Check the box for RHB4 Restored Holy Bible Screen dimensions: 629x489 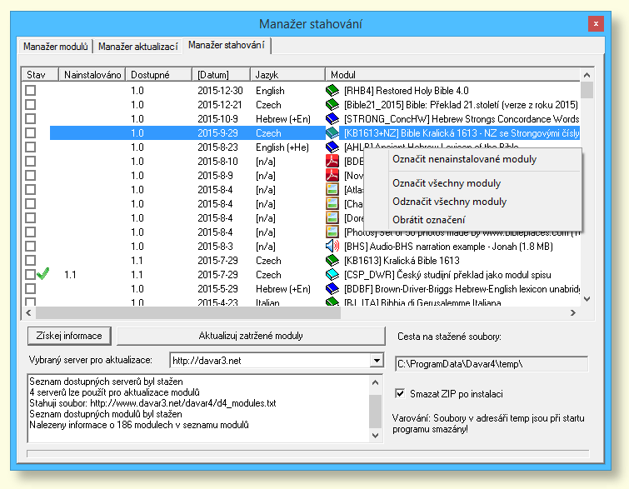point(31,90)
